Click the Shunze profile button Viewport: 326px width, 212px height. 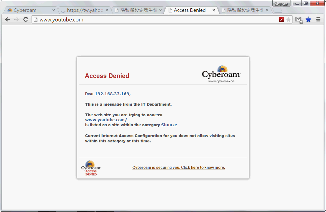(x=281, y=4)
